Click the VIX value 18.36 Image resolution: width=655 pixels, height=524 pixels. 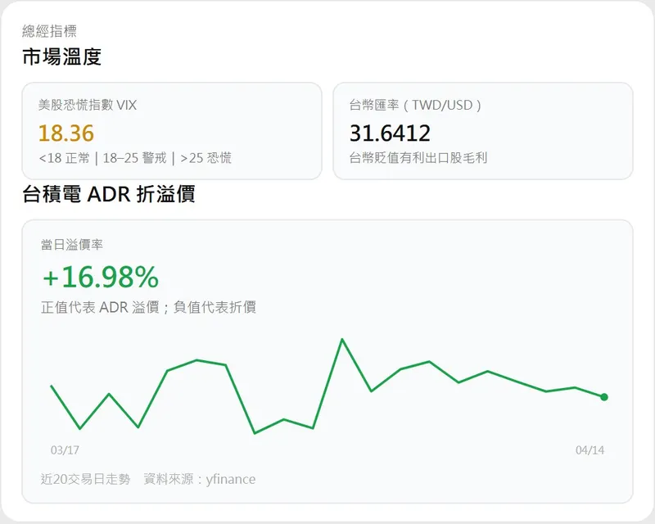66,133
